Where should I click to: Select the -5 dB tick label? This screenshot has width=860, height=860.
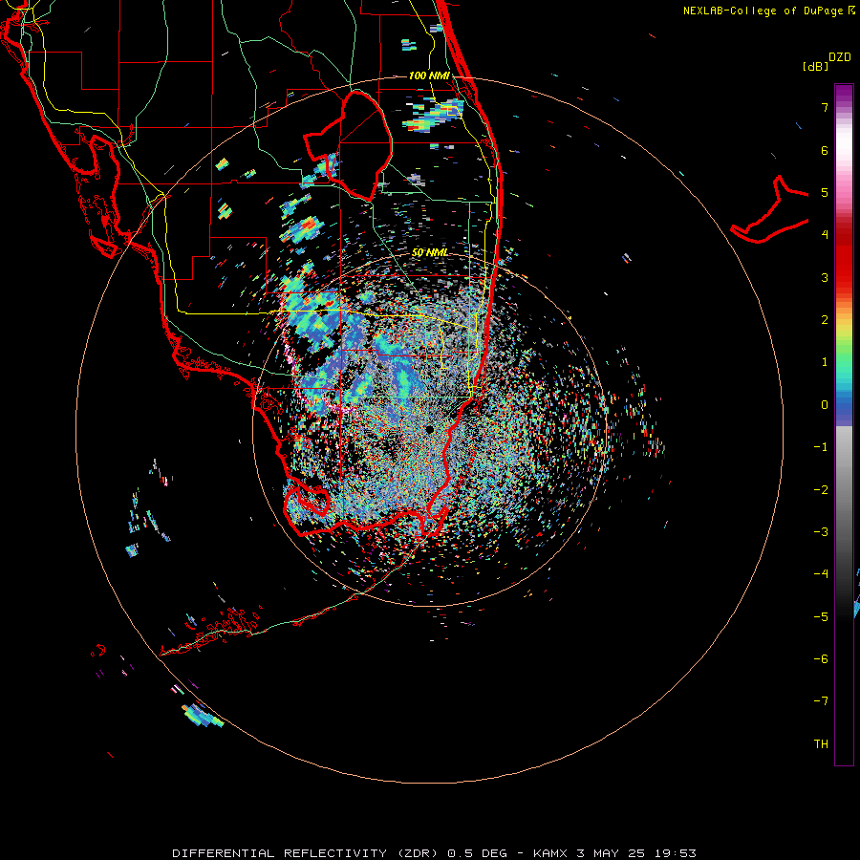pos(821,617)
